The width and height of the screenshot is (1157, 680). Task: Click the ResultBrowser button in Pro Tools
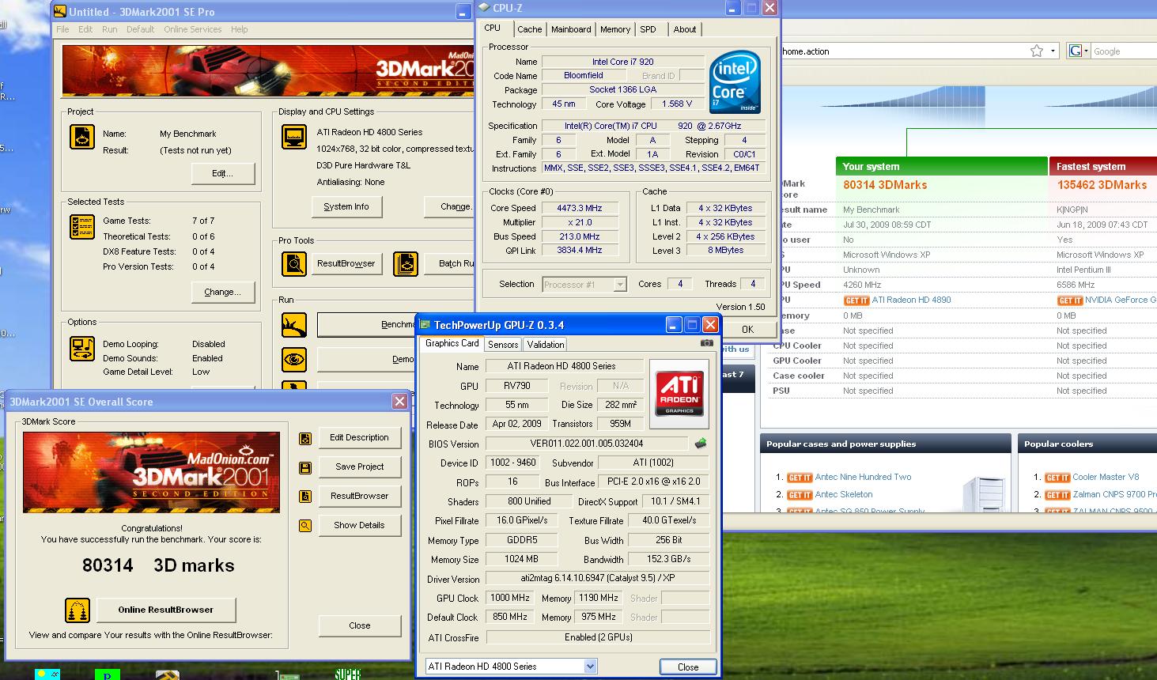point(346,263)
